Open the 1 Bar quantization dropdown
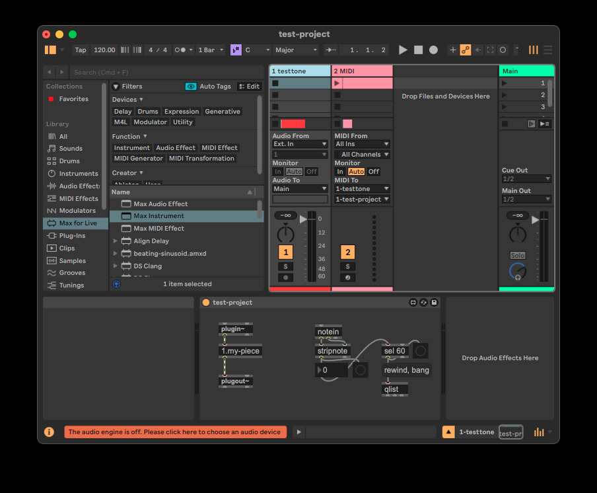Screen dimensions: 597x493 click(x=211, y=50)
